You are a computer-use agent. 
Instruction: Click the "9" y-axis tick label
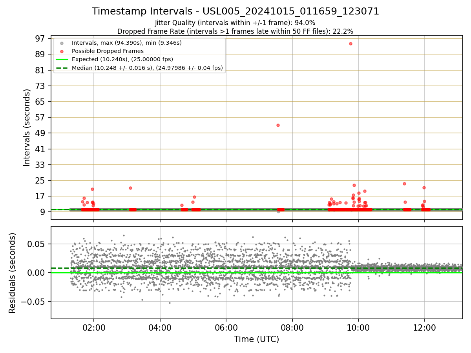click(42, 212)
